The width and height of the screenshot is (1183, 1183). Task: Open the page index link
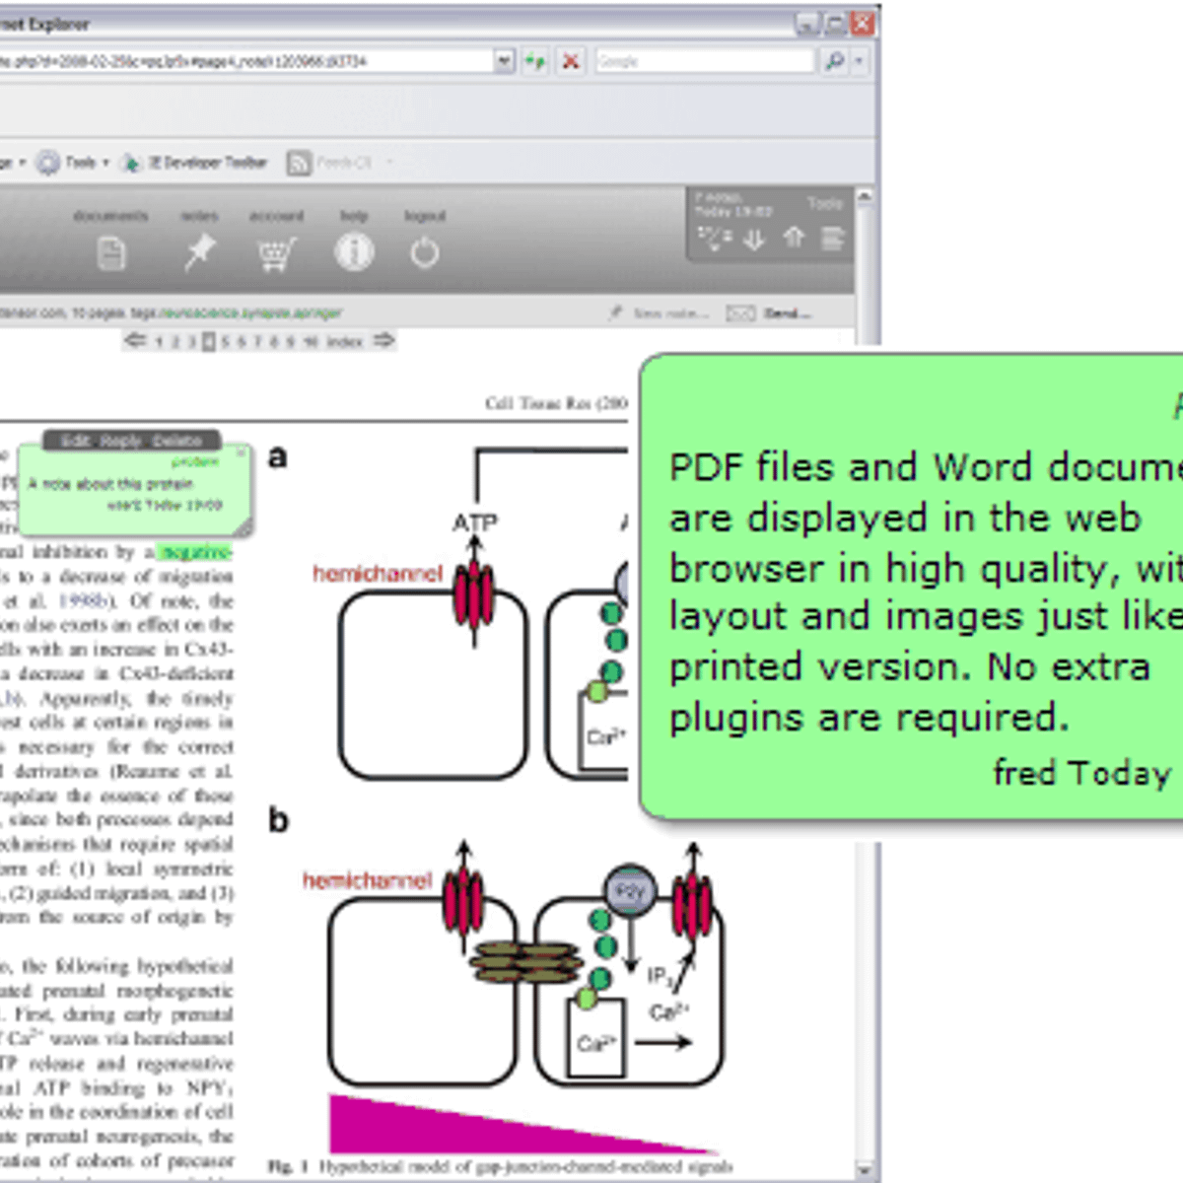tap(345, 342)
